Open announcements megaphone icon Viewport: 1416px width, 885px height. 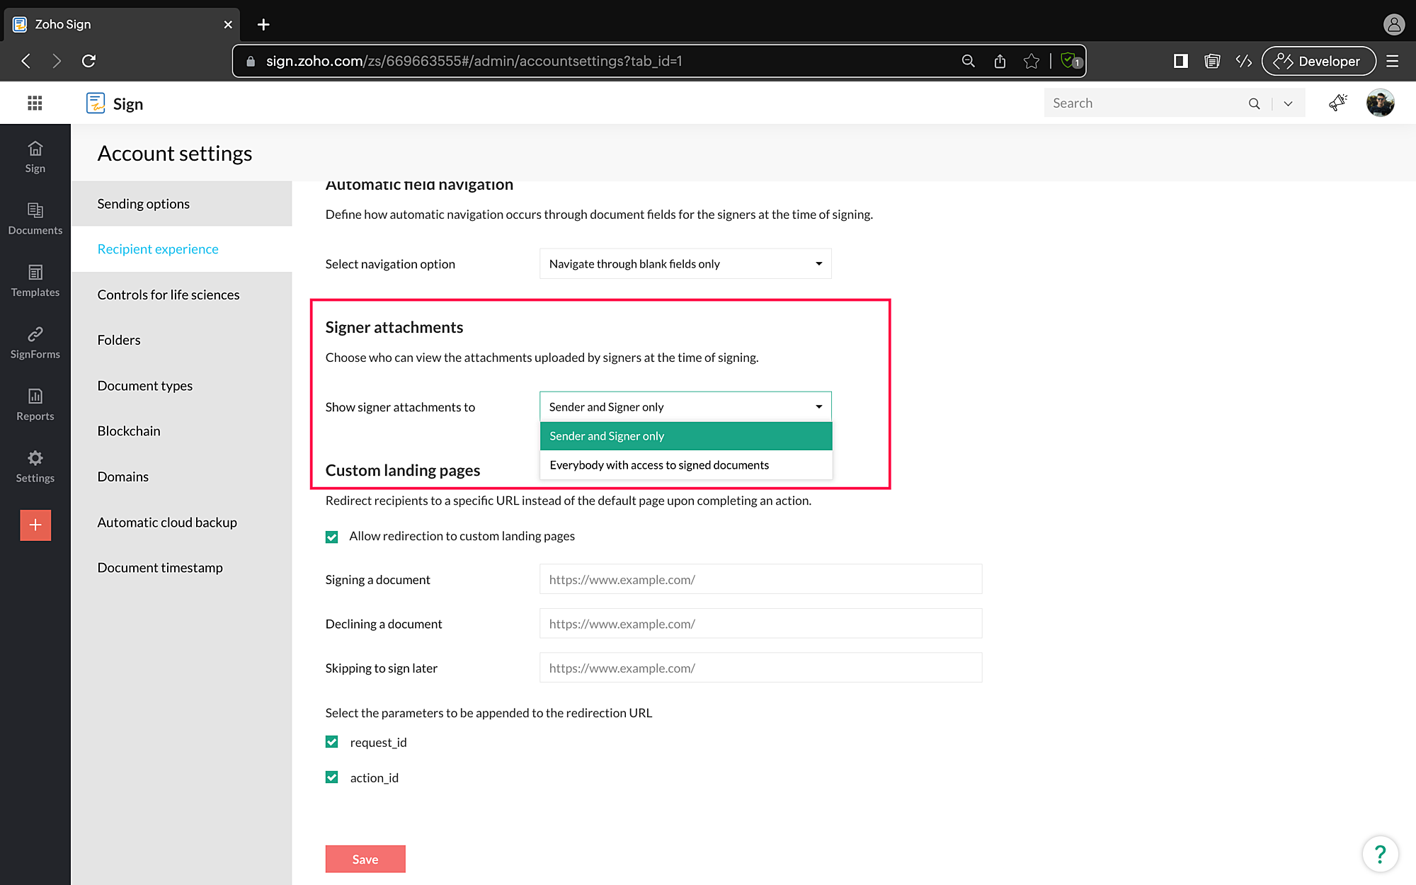(1337, 103)
